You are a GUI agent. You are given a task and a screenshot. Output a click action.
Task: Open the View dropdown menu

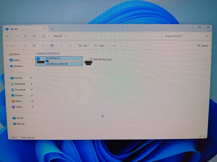100,46
